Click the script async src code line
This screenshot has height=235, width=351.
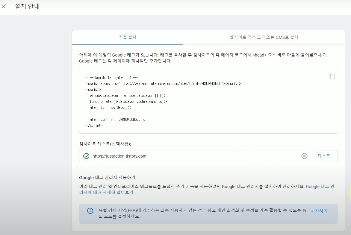tap(164, 83)
